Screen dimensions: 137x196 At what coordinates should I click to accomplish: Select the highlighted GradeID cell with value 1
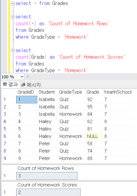[27, 99]
